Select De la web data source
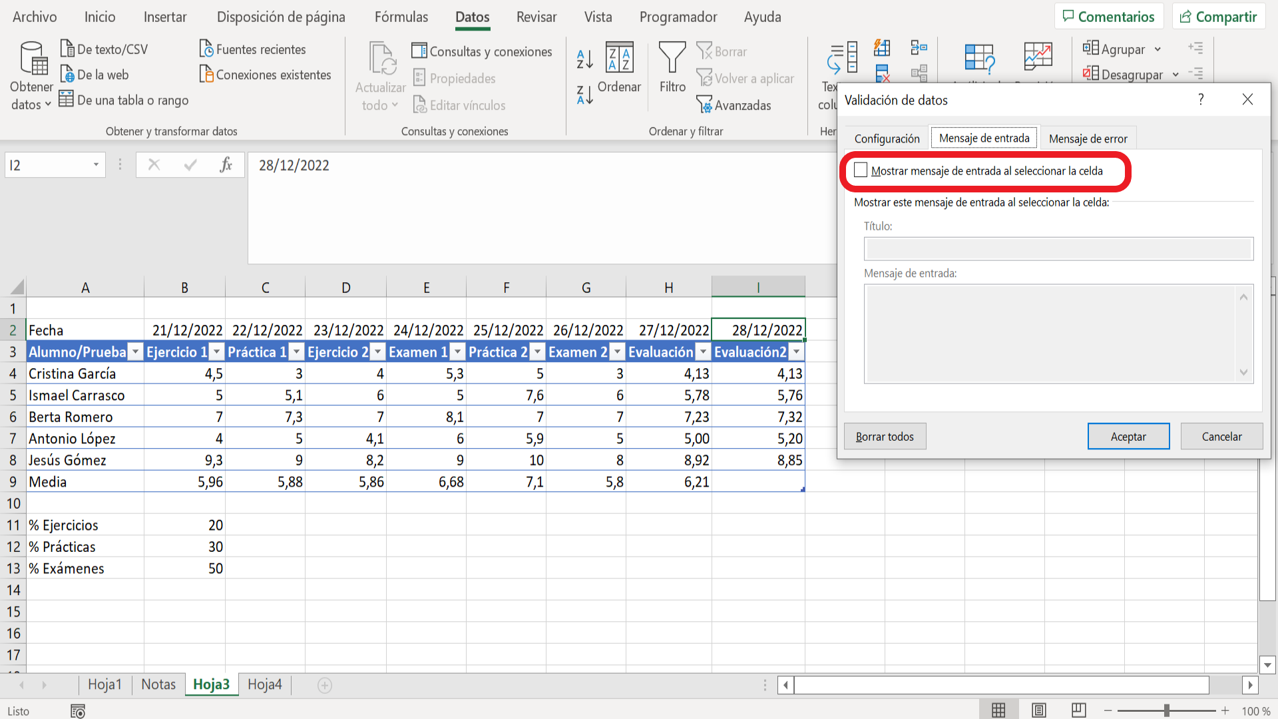Viewport: 1278px width, 719px height. pos(94,75)
